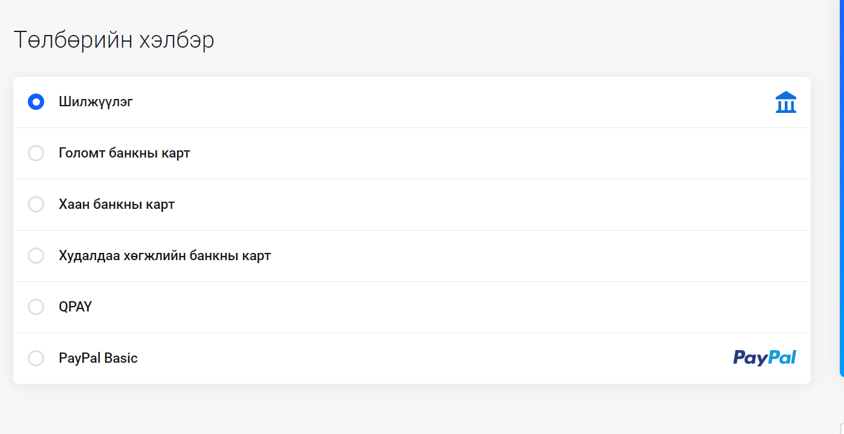Click the bank building icon
The height and width of the screenshot is (434, 844).
(x=785, y=102)
